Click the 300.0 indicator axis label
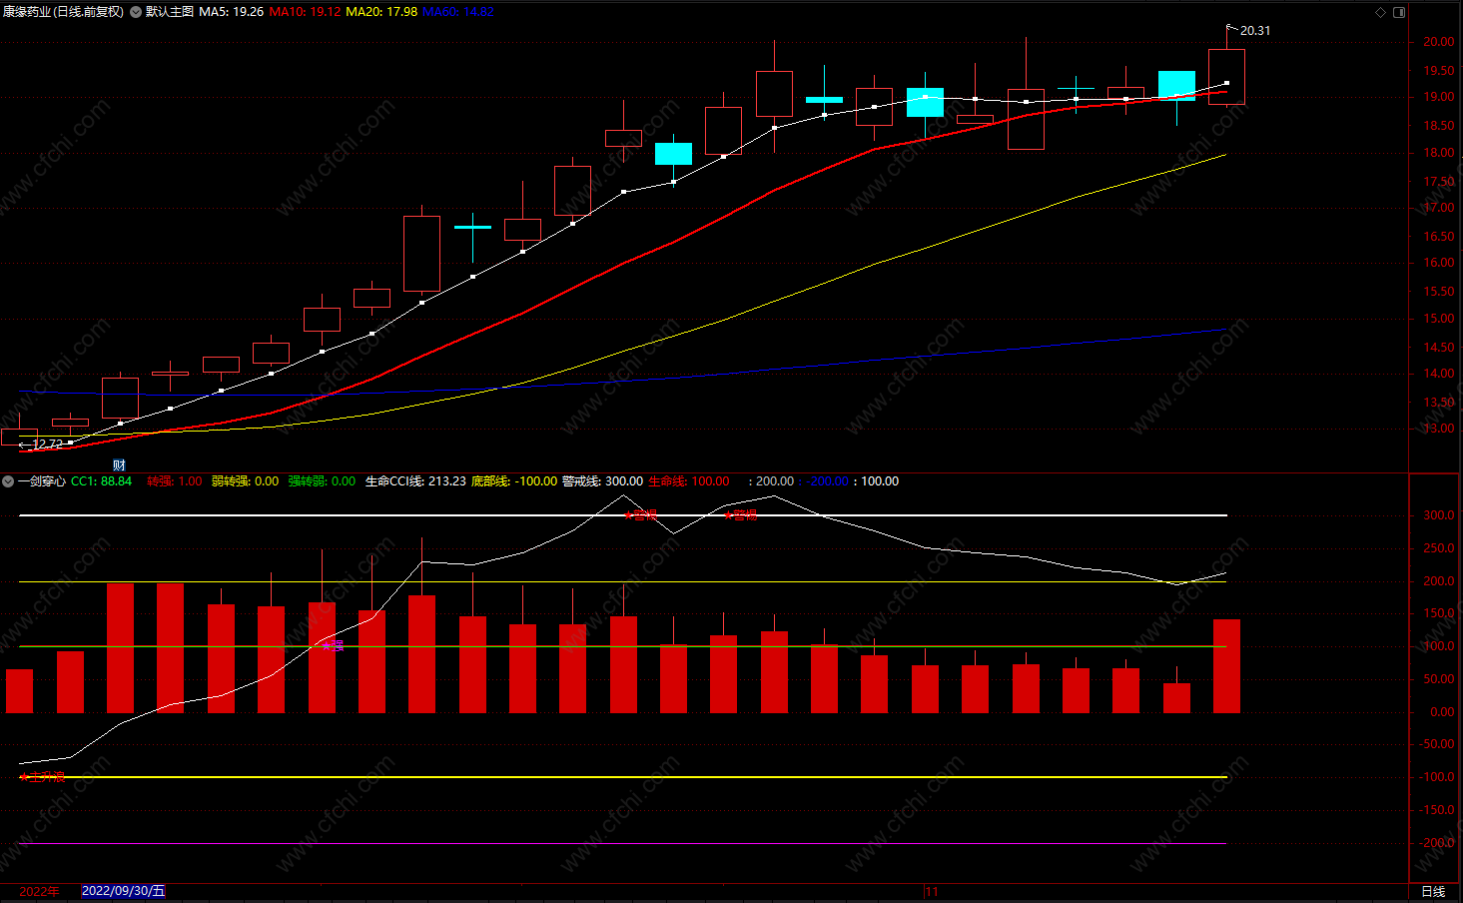This screenshot has width=1463, height=903. pyautogui.click(x=1438, y=515)
